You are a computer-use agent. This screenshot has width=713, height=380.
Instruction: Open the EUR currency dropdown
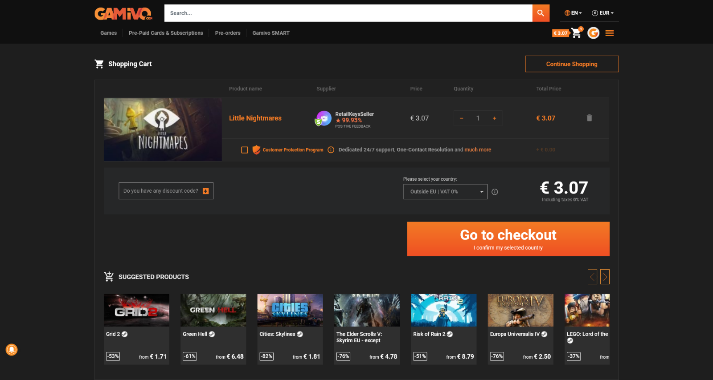(602, 13)
